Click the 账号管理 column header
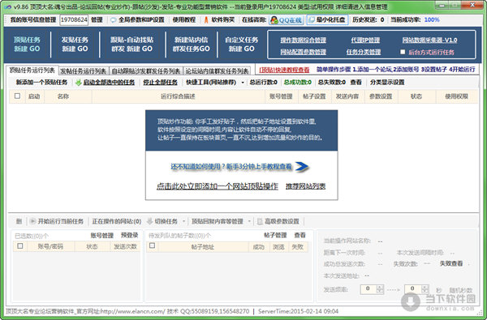487x320 pixels. coord(281,96)
